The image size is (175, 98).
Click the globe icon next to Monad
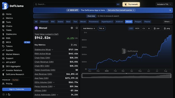[72, 28]
